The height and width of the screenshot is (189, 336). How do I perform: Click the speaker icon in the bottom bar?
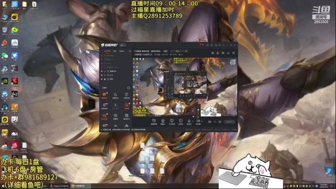coord(198,121)
